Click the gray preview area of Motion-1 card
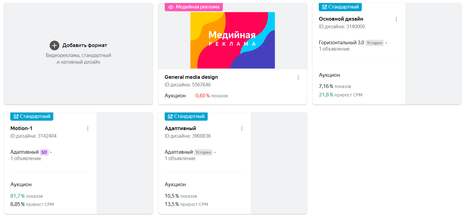This screenshot has width=465, height=218. tap(125, 163)
